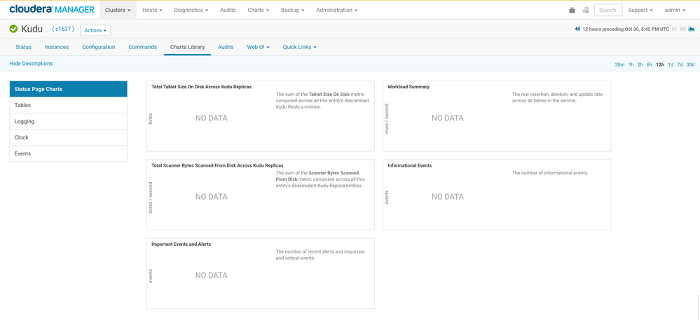Open the Administration dropdown
The width and height of the screenshot is (700, 320).
click(x=336, y=10)
